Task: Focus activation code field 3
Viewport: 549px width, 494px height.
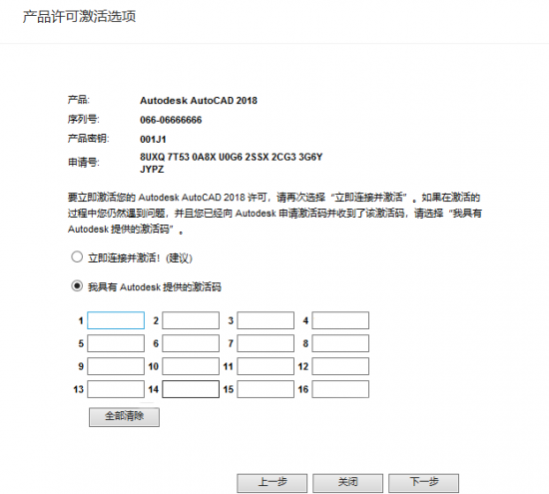Action: 266,320
